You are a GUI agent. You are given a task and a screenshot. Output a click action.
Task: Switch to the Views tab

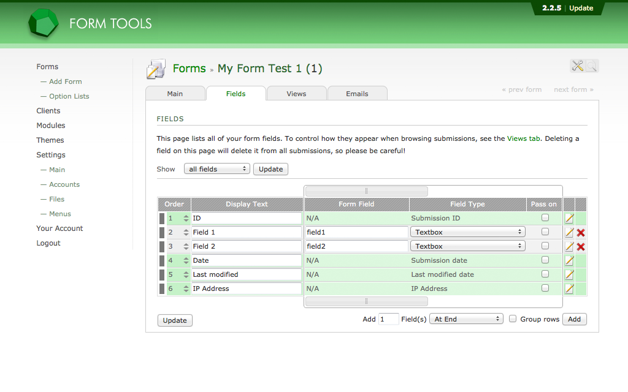(296, 94)
